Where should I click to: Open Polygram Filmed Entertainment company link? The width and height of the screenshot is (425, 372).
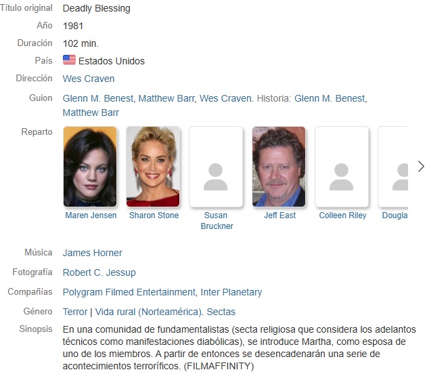(129, 292)
